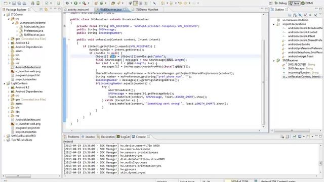Screen dimensions: 324x182
Task: Click the Run garbage collector trash icon
Action: (256, 181)
